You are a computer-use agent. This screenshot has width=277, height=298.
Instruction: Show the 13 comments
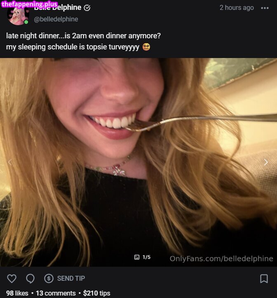point(56,293)
